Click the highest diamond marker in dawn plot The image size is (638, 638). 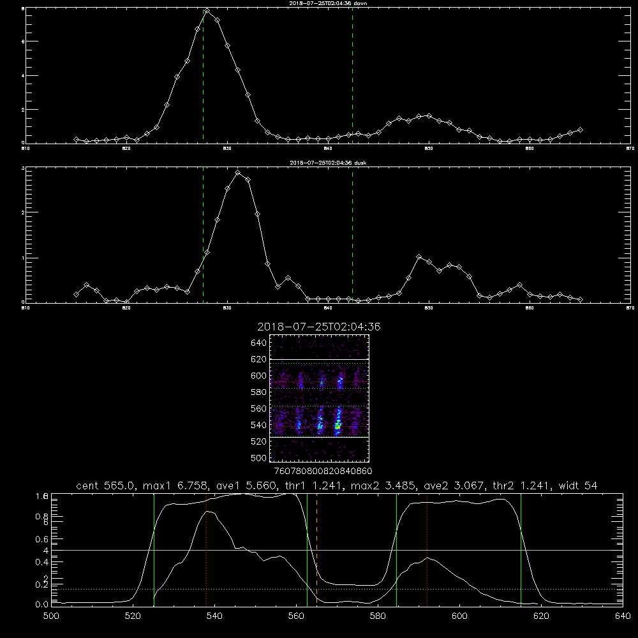pos(207,11)
